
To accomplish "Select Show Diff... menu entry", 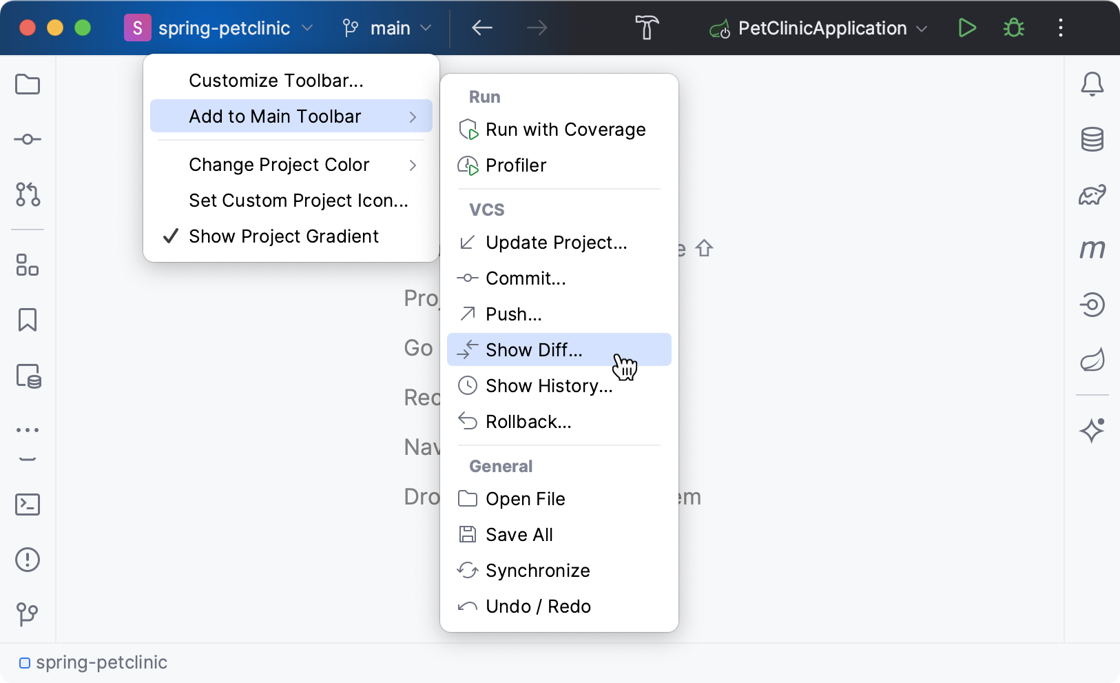I will 559,350.
